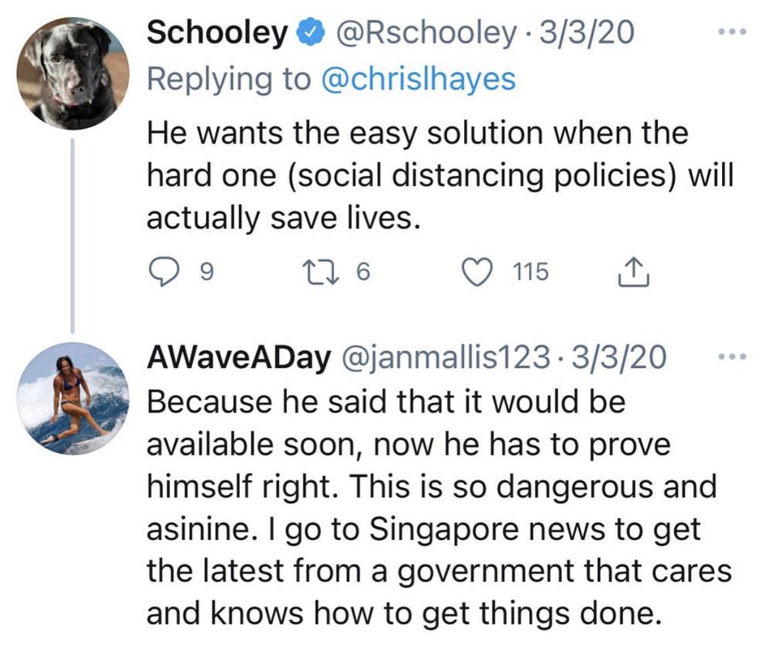Open reply icon on Schooley's tweet
Screen dimensions: 768x645
coord(164,272)
